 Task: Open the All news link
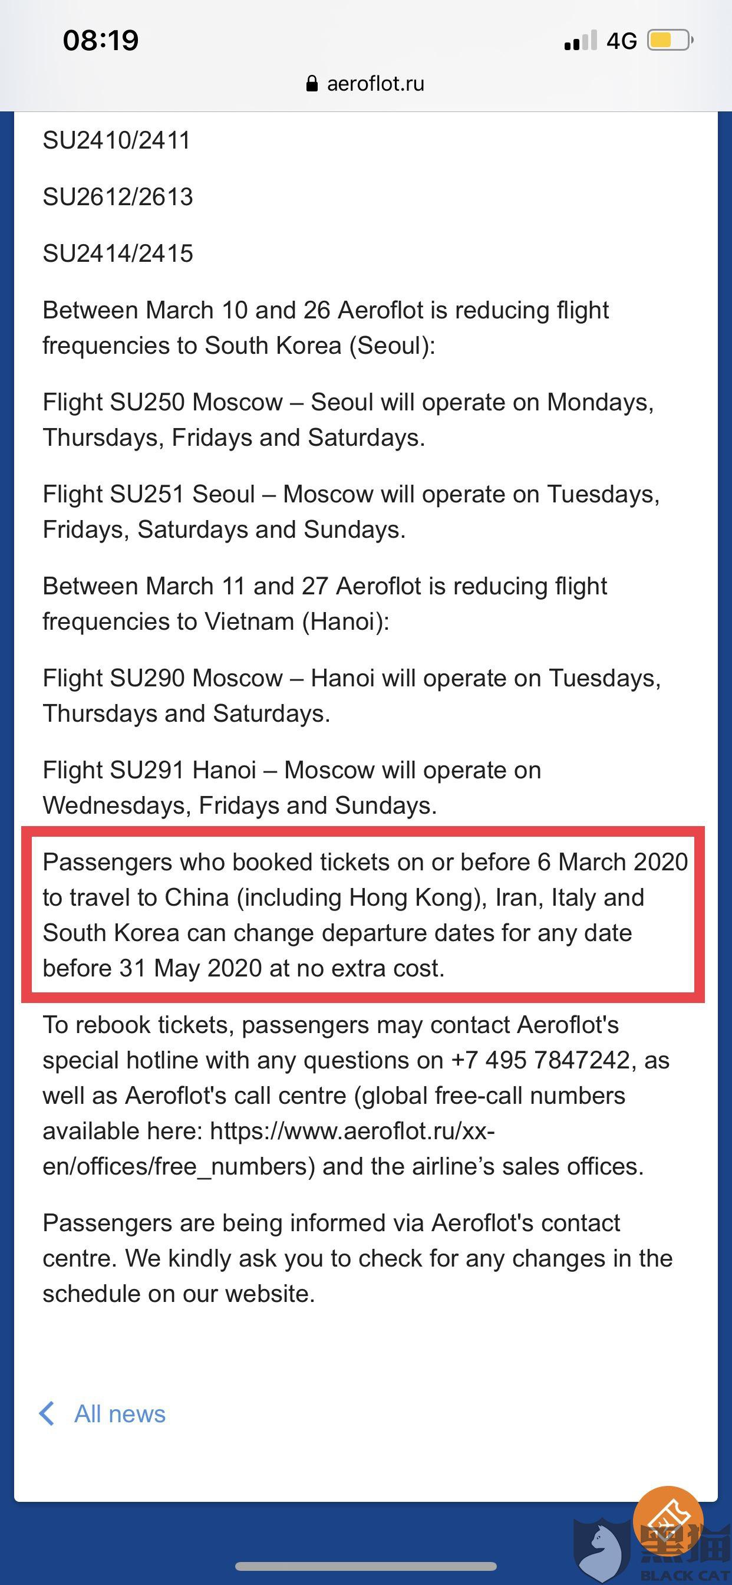pos(119,1414)
